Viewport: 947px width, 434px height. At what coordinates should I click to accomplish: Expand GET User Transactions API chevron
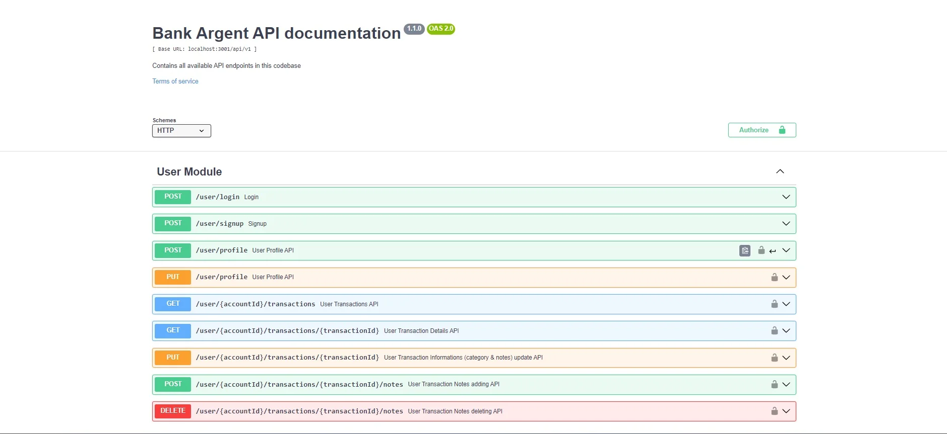[x=786, y=304]
